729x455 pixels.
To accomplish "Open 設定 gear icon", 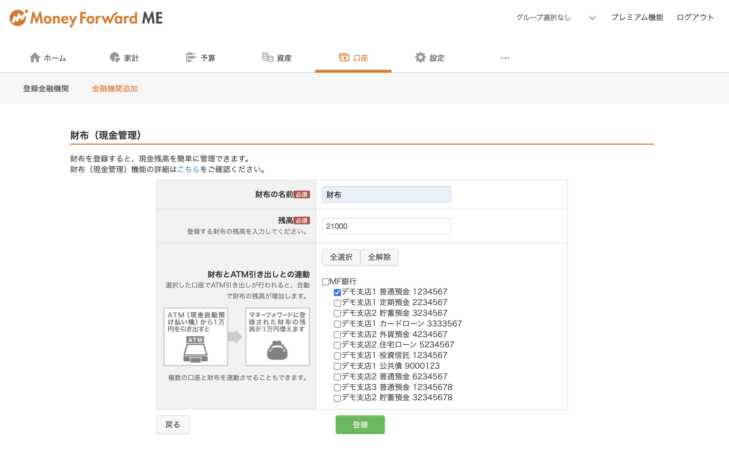I will coord(421,57).
